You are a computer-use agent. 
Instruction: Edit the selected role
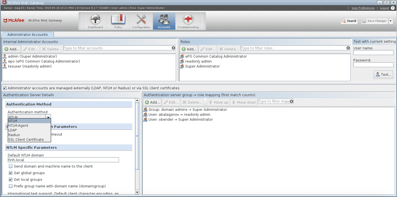tap(208, 49)
